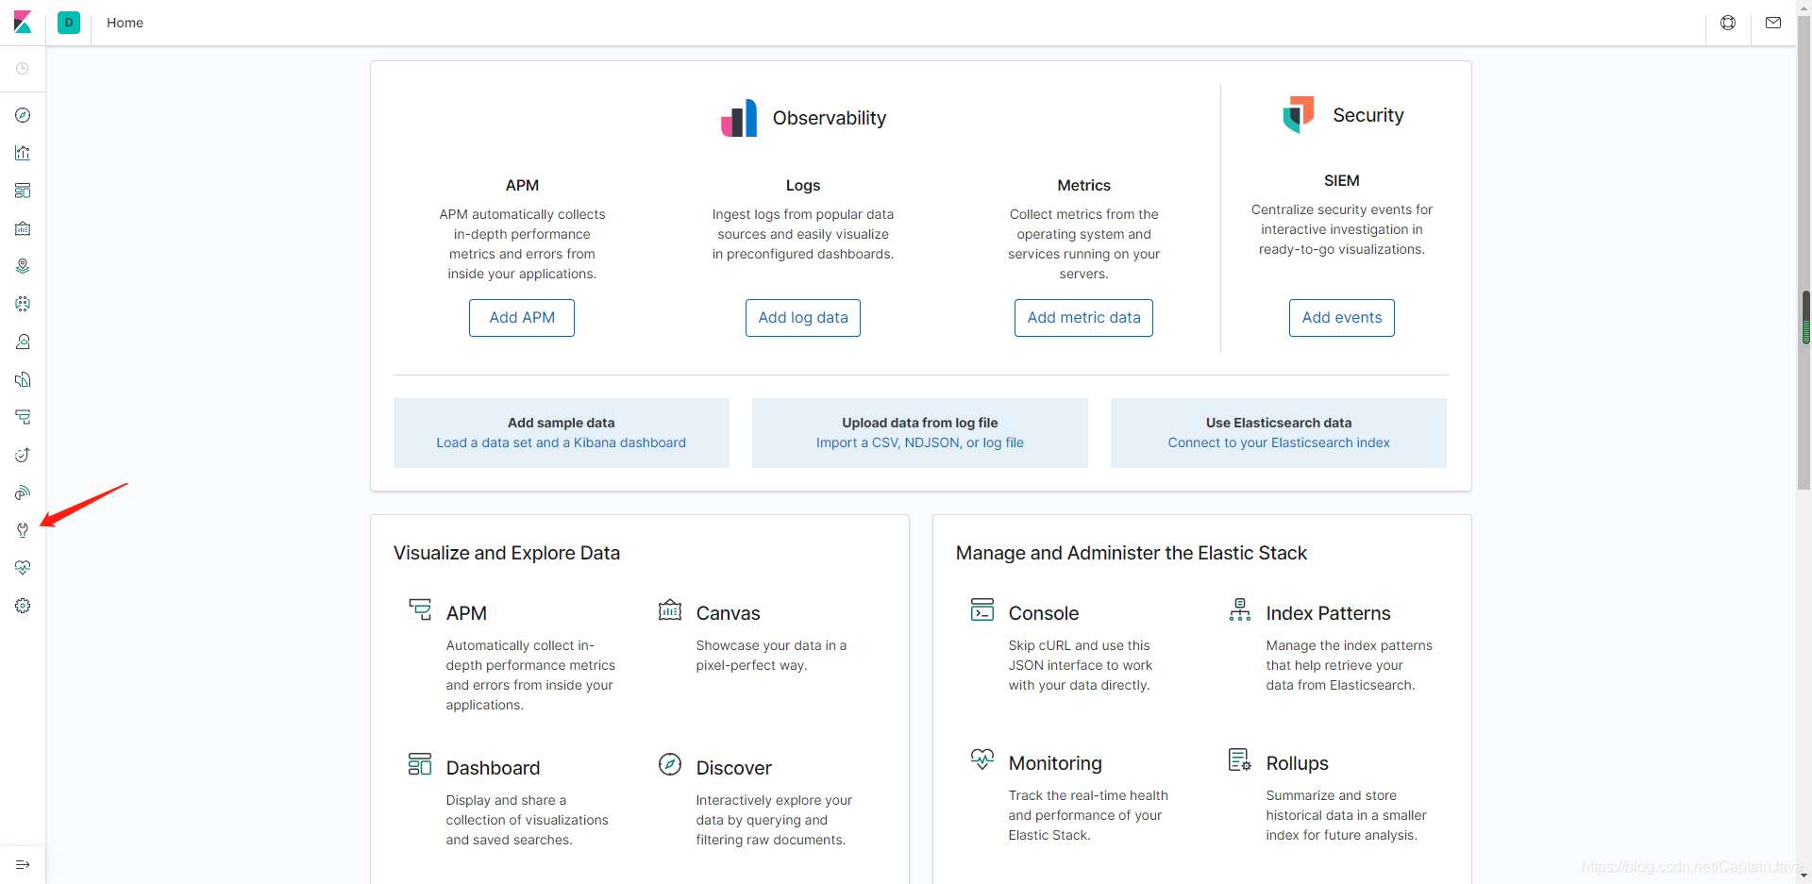Open the Monitoring title link

pyautogui.click(x=1055, y=763)
